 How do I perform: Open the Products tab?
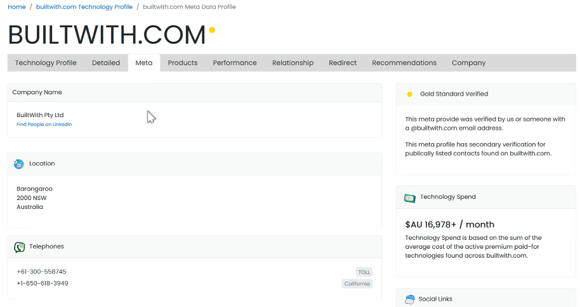tap(183, 63)
